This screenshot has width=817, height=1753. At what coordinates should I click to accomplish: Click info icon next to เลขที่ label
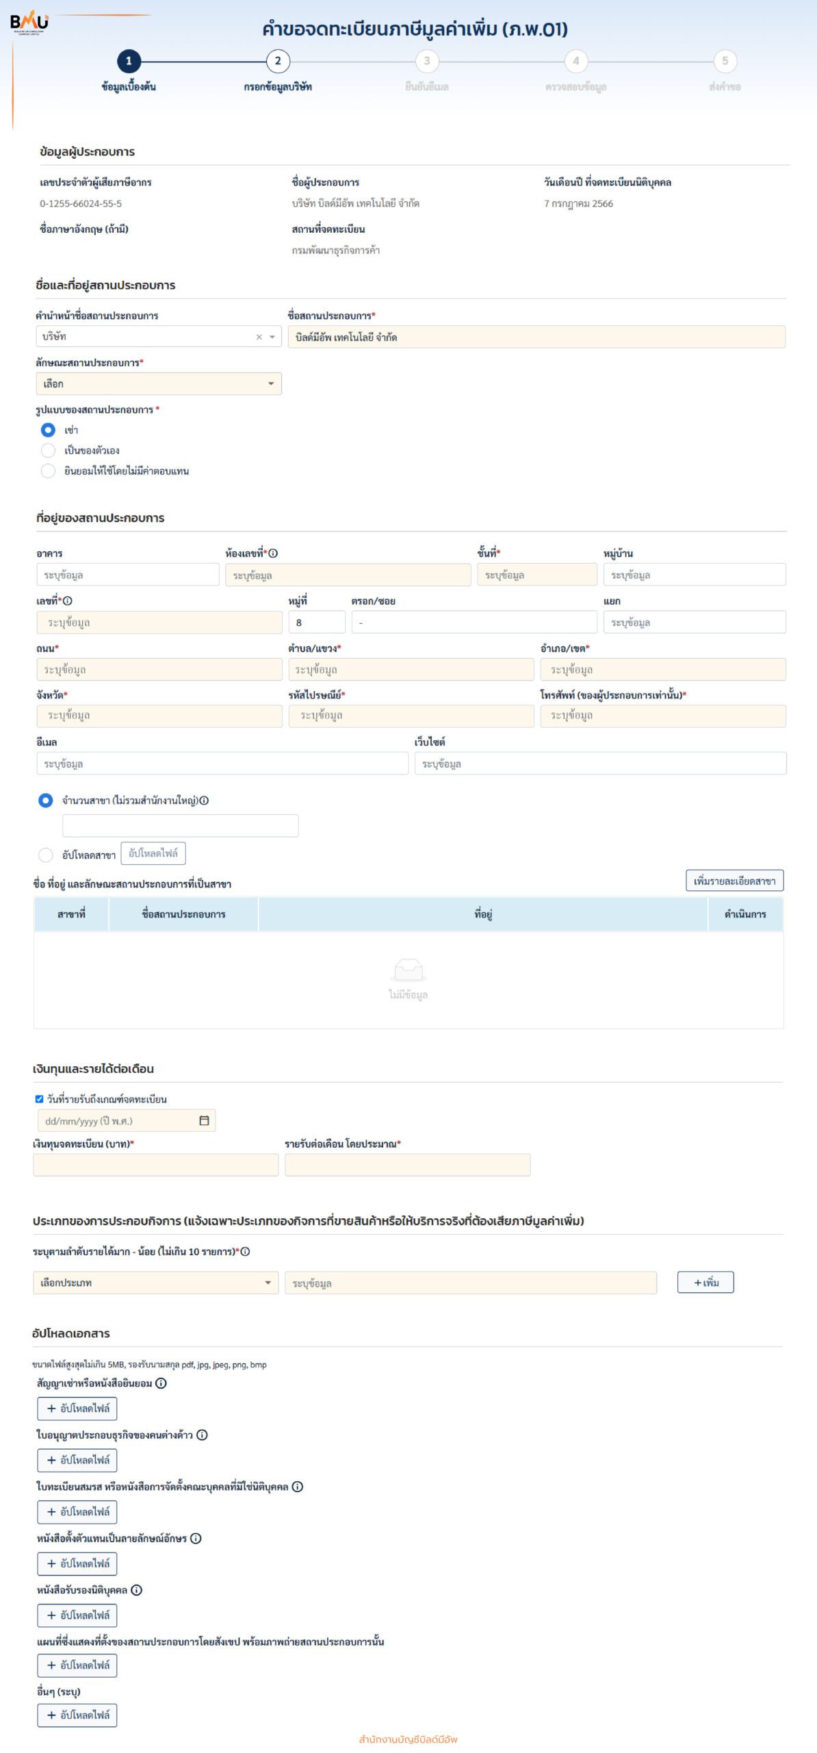[68, 601]
